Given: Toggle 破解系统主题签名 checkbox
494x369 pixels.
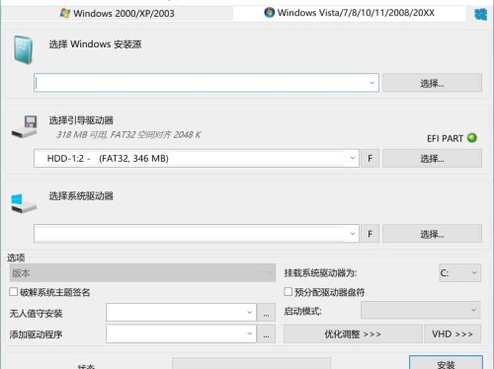Looking at the screenshot, I should pyautogui.click(x=14, y=292).
